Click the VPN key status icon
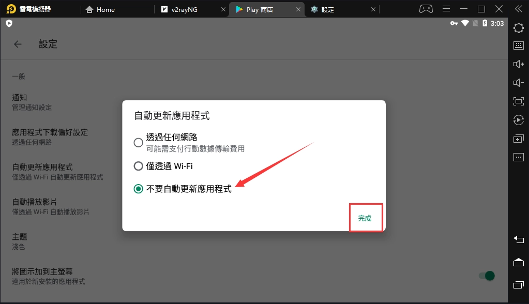 tap(454, 23)
